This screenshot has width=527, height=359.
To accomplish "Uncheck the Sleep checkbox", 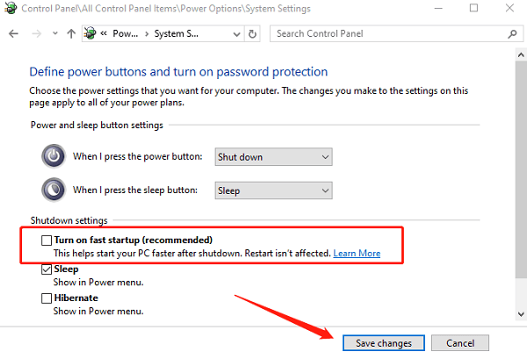I will point(47,269).
